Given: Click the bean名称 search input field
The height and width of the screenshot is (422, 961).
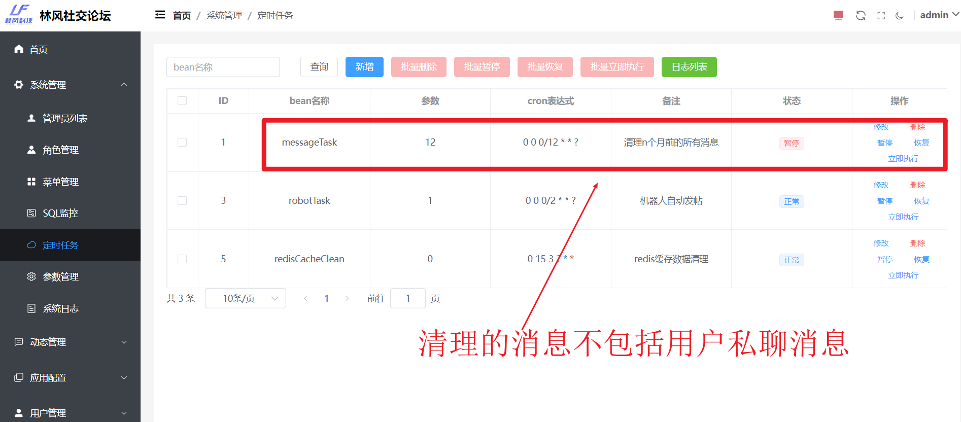Looking at the screenshot, I should (x=223, y=67).
